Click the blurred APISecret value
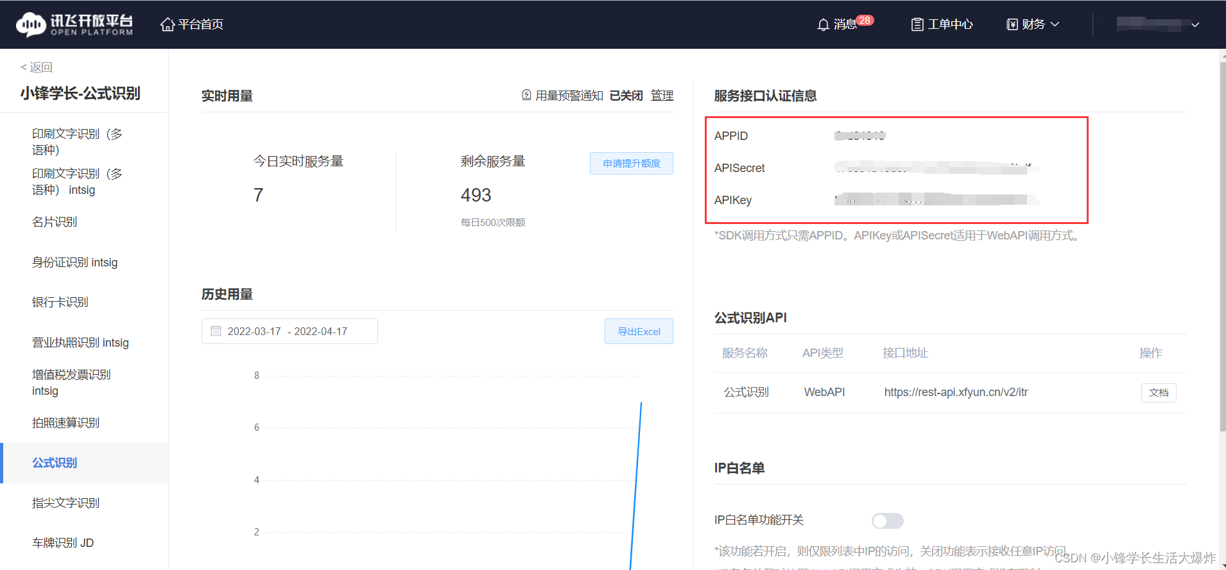The width and height of the screenshot is (1226, 570). [937, 168]
